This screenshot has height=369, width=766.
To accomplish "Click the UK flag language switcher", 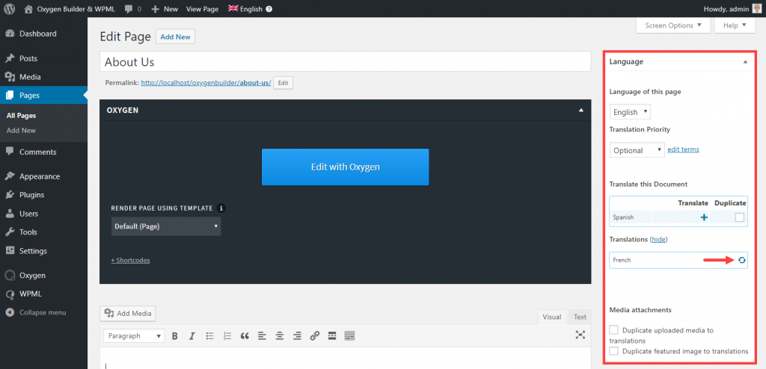I will pyautogui.click(x=233, y=8).
